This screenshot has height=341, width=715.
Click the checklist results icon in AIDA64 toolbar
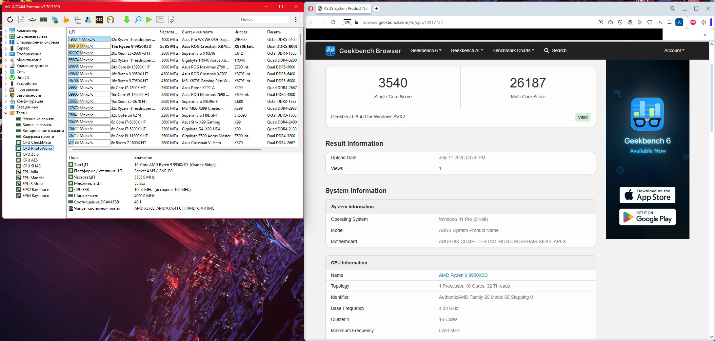(x=160, y=20)
